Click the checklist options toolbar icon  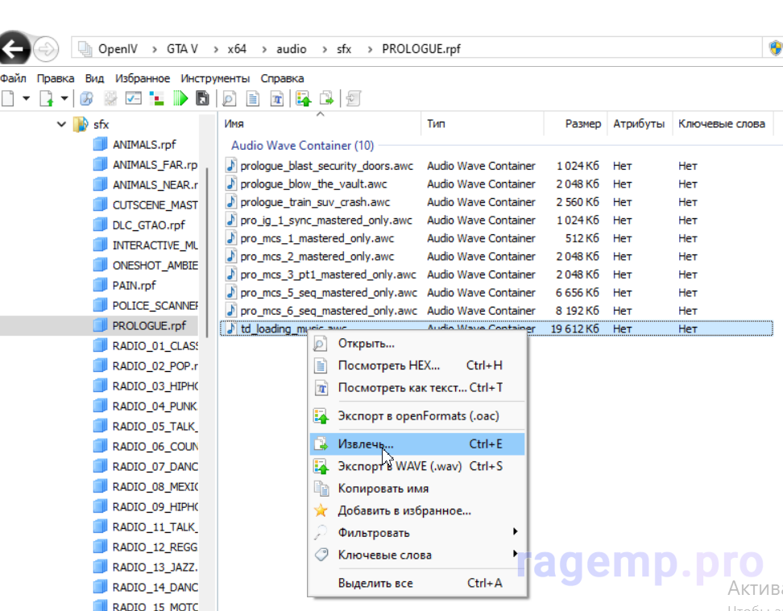tap(134, 98)
